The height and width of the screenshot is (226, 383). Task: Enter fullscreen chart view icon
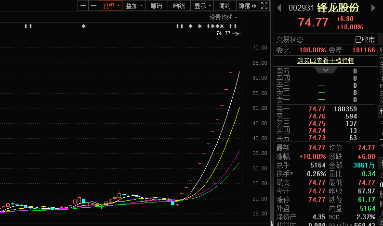(x=264, y=6)
